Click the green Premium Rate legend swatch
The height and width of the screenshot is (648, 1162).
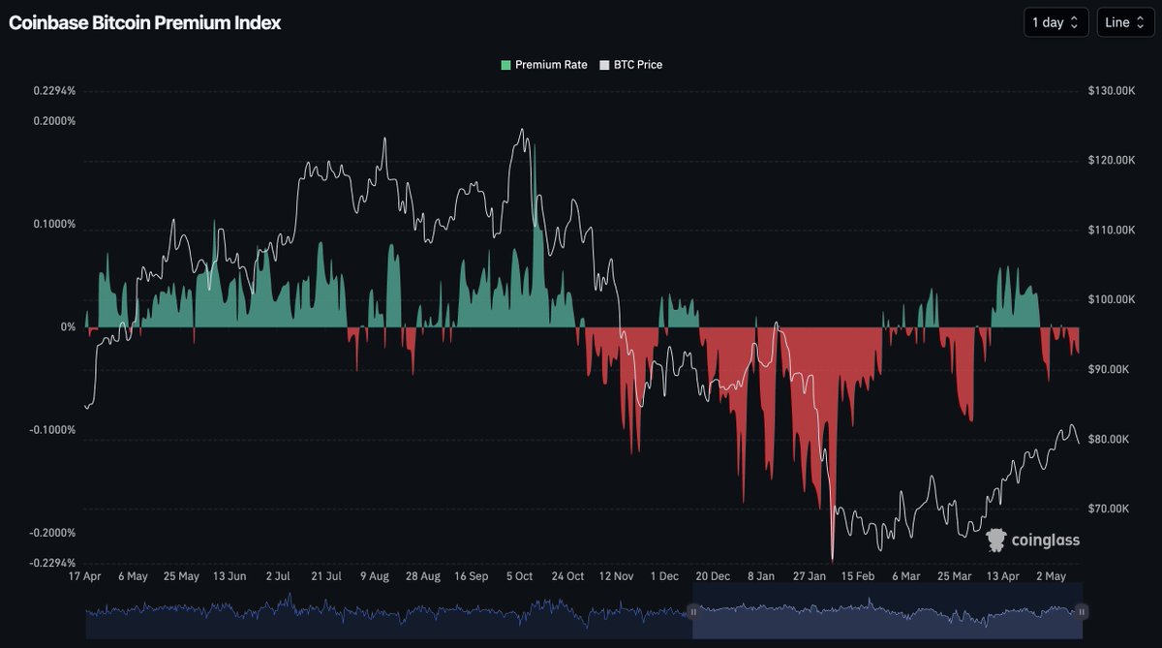(x=505, y=65)
